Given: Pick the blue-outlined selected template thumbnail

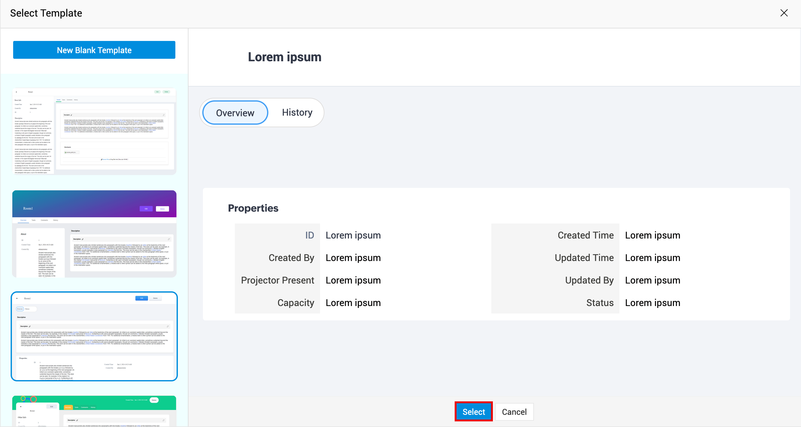Looking at the screenshot, I should coord(94,336).
